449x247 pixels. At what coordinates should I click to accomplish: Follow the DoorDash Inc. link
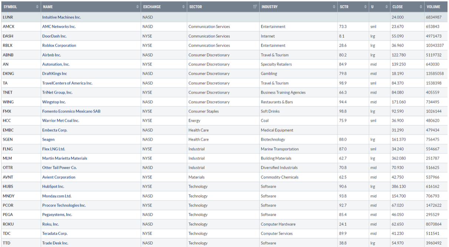(54, 36)
